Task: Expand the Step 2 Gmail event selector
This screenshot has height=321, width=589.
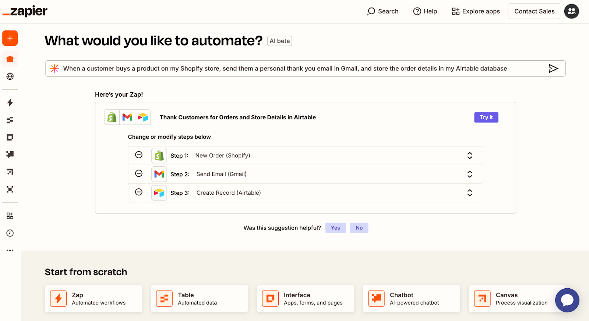Action: click(469, 174)
